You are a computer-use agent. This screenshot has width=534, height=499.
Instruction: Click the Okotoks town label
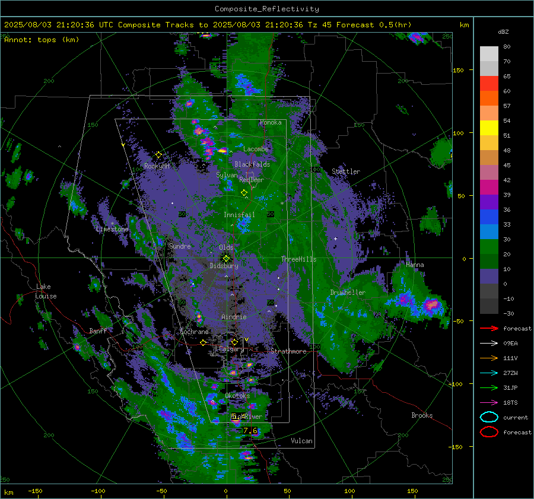coord(237,396)
